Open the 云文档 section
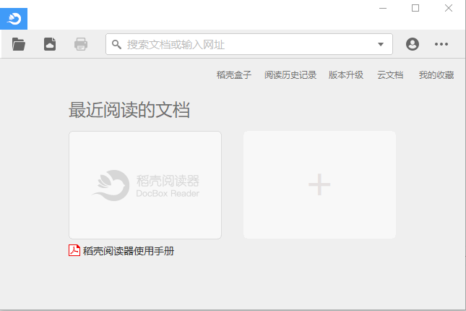 [x=390, y=75]
